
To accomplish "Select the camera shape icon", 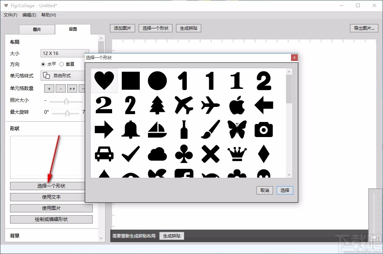I will 263,129.
